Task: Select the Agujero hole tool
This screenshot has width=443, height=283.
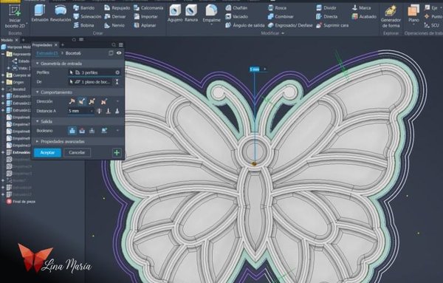Action: pos(175,13)
